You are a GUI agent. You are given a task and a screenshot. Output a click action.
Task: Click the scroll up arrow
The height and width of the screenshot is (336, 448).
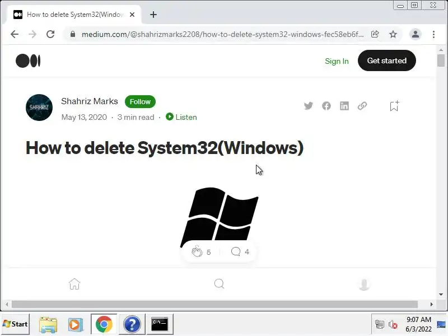pos(441,50)
